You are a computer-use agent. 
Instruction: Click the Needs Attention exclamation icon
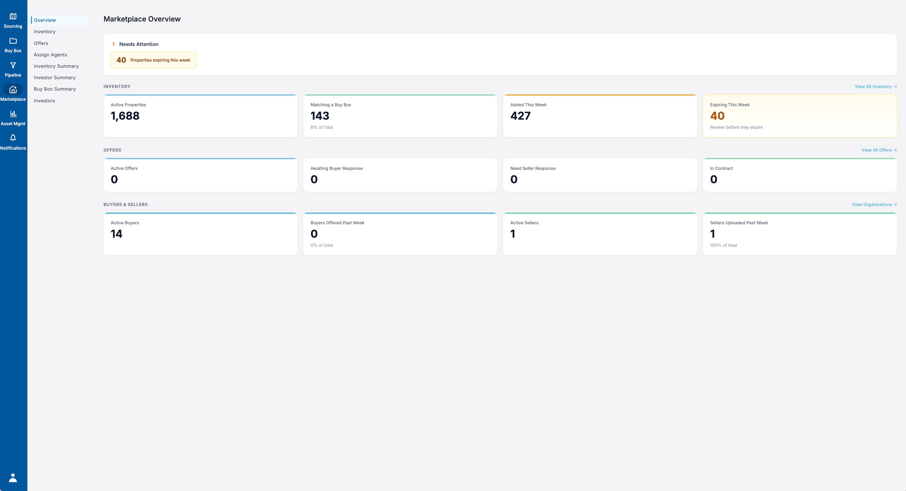(113, 44)
